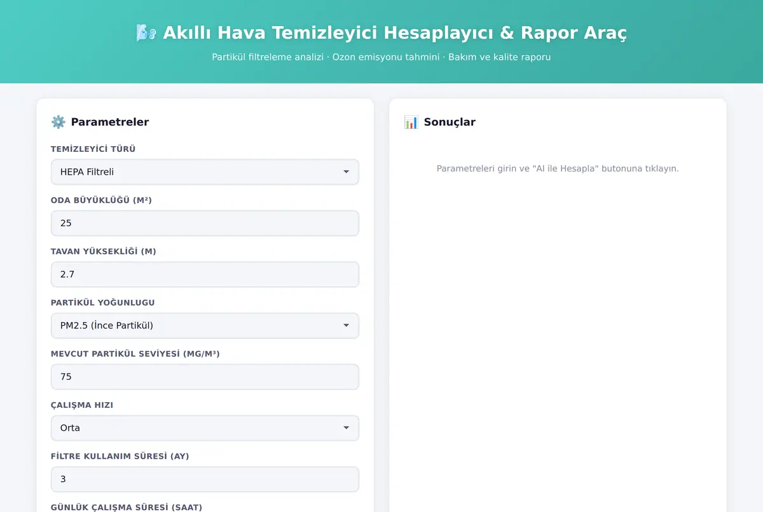Click the Temizleyici Türü label
This screenshot has width=763, height=512.
93,149
